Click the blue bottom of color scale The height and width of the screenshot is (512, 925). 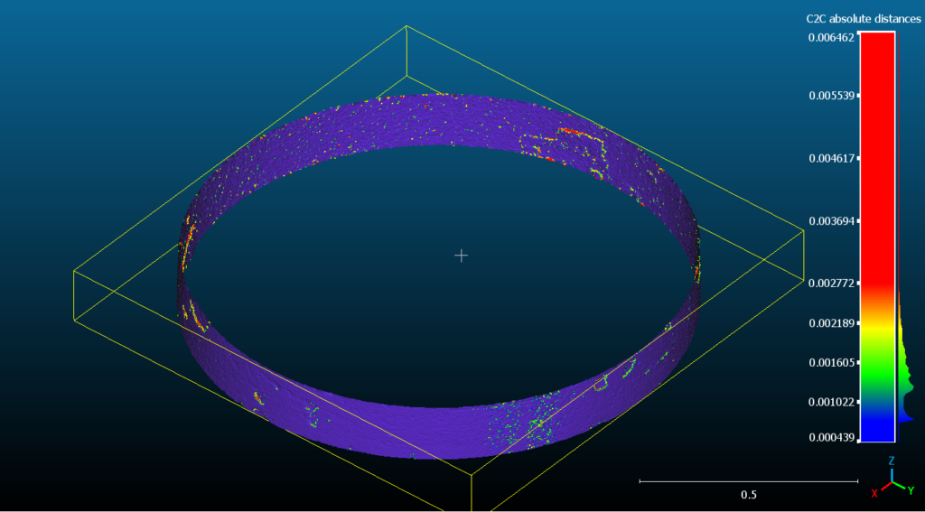coord(876,424)
